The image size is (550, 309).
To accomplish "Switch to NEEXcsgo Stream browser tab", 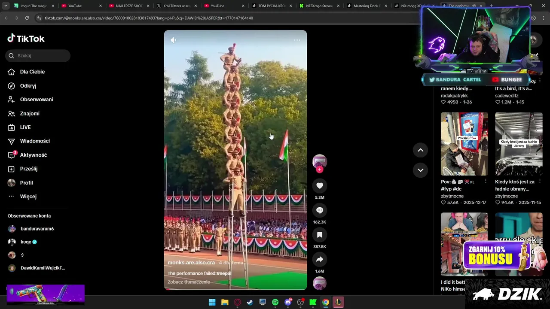I will pyautogui.click(x=320, y=6).
